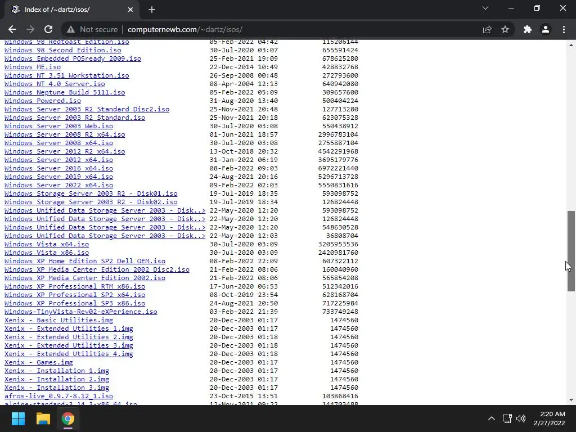Image resolution: width=576 pixels, height=432 pixels.
Task: Show hidden system tray icons
Action: point(492,418)
